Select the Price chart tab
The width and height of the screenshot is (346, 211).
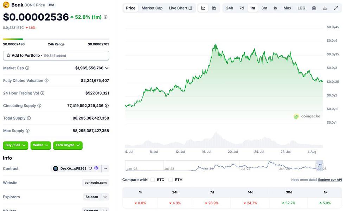point(131,8)
